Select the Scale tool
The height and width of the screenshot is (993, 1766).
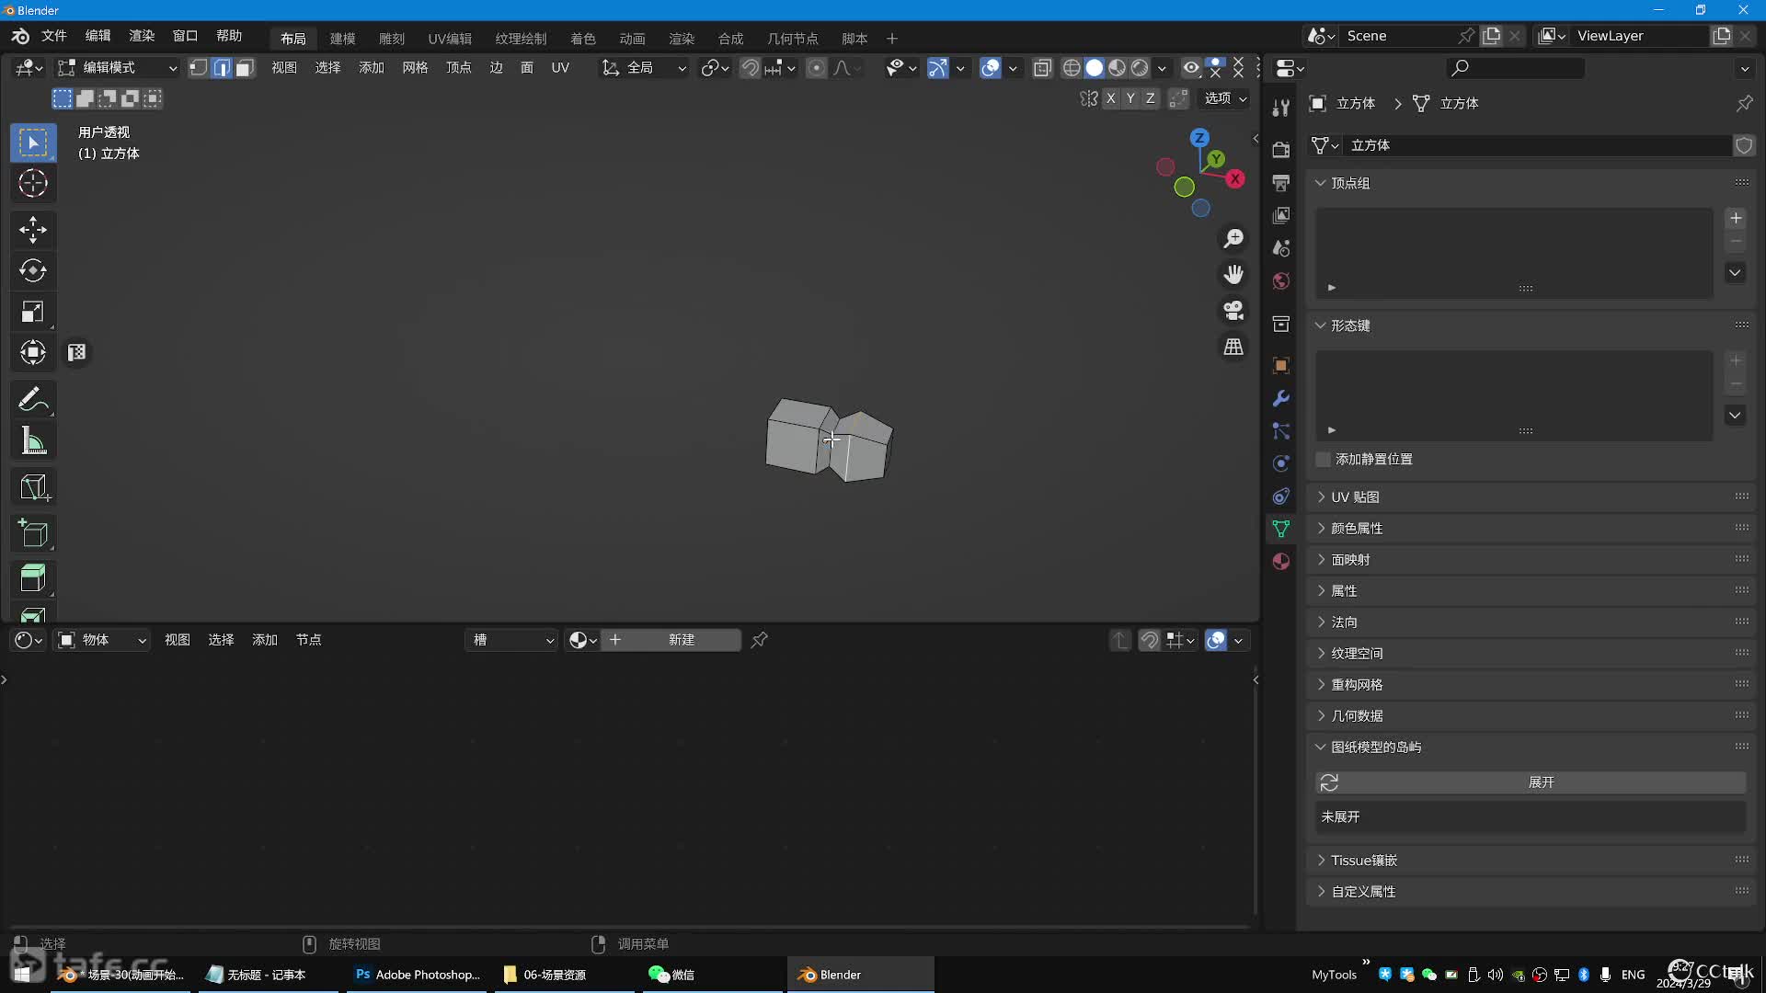click(x=33, y=312)
